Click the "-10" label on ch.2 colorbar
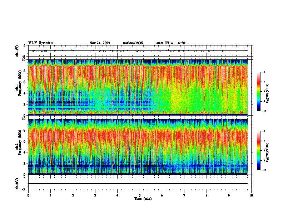 (264, 170)
